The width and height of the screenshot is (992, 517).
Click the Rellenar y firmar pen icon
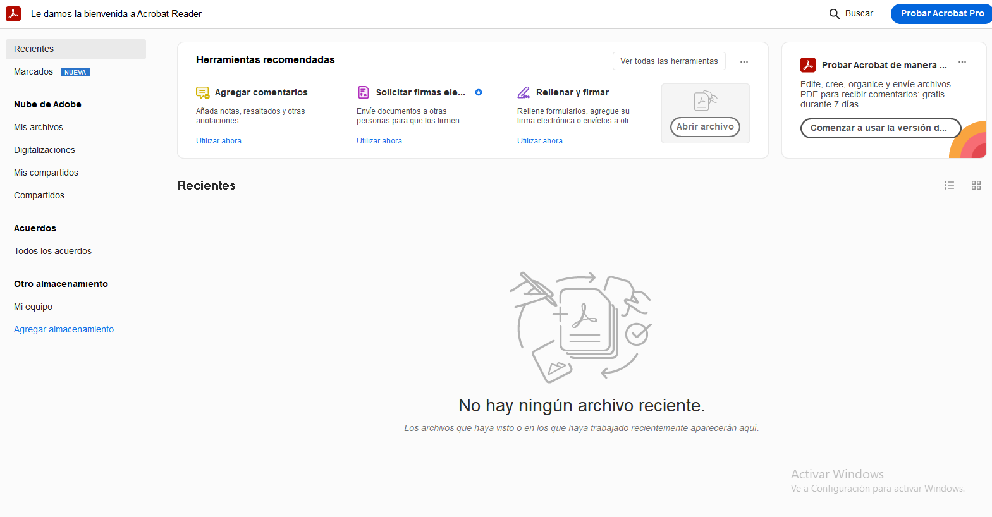[524, 93]
